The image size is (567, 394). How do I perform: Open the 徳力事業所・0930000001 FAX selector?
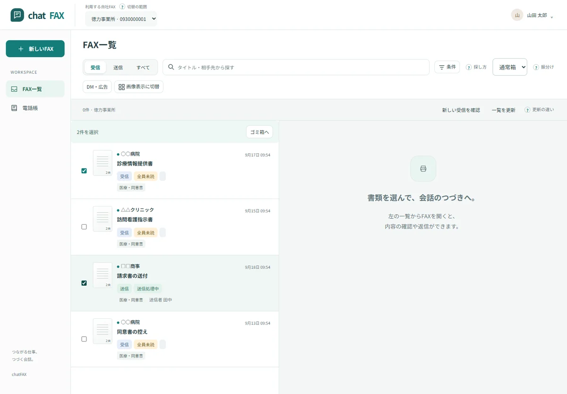121,19
